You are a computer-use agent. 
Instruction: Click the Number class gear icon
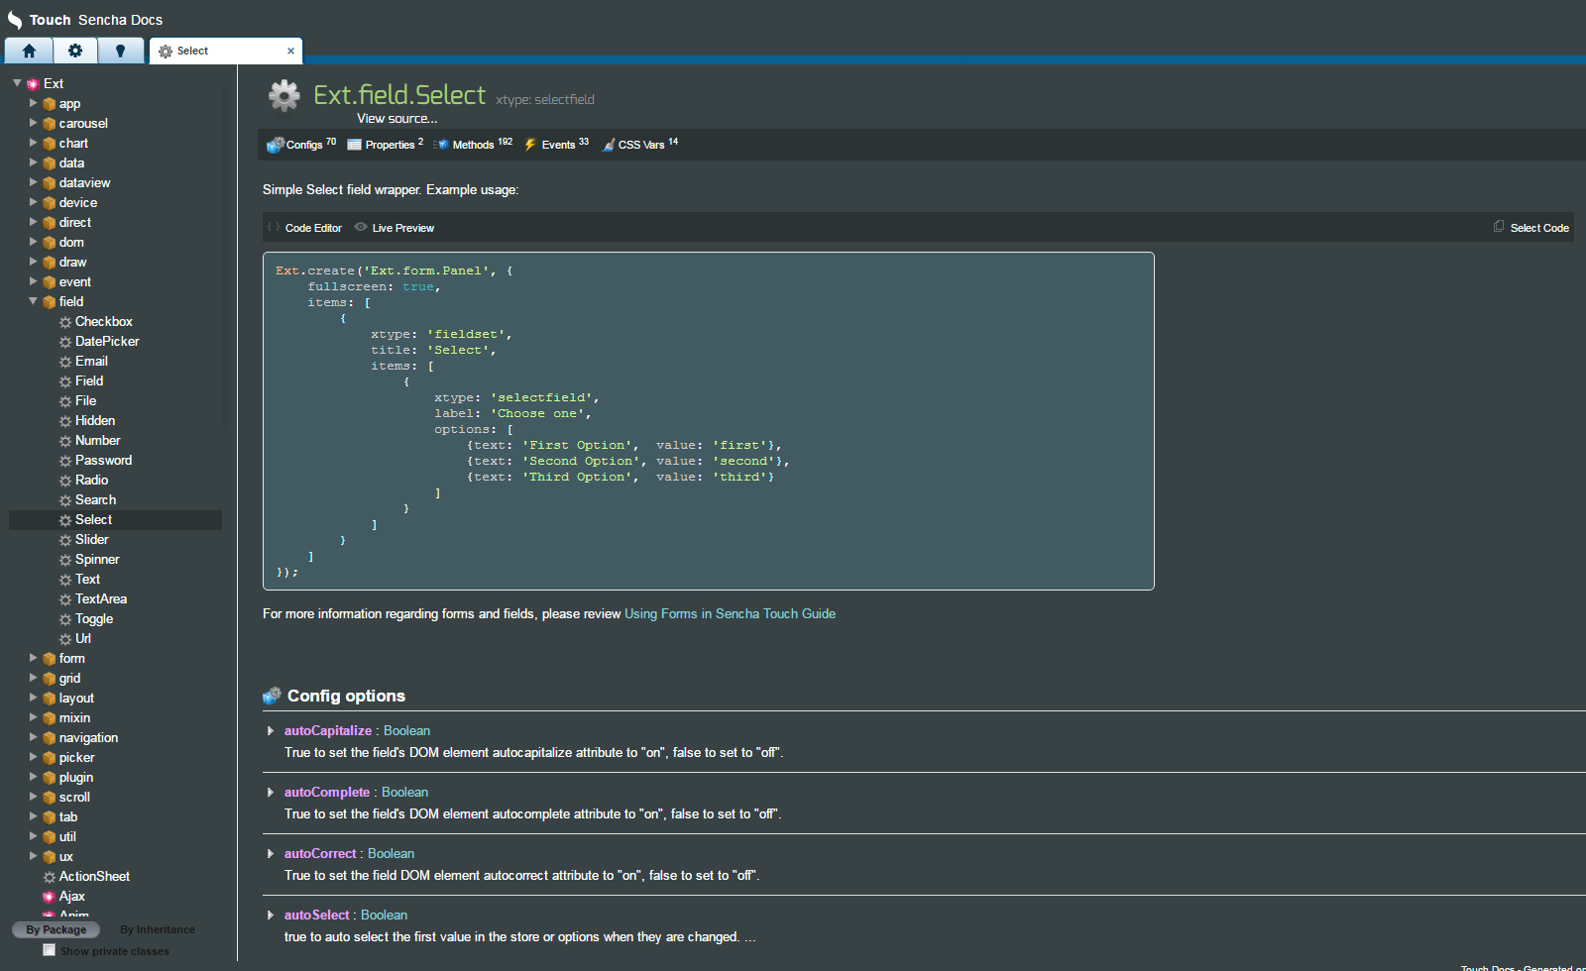[65, 441]
